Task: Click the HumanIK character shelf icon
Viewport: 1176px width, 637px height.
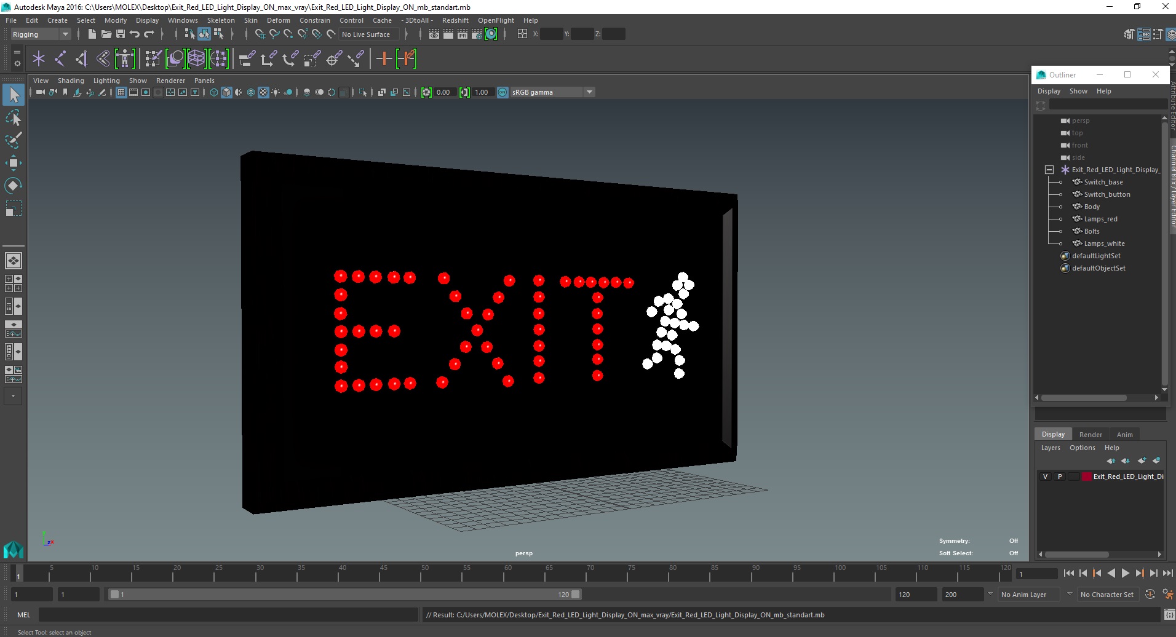Action: point(125,59)
